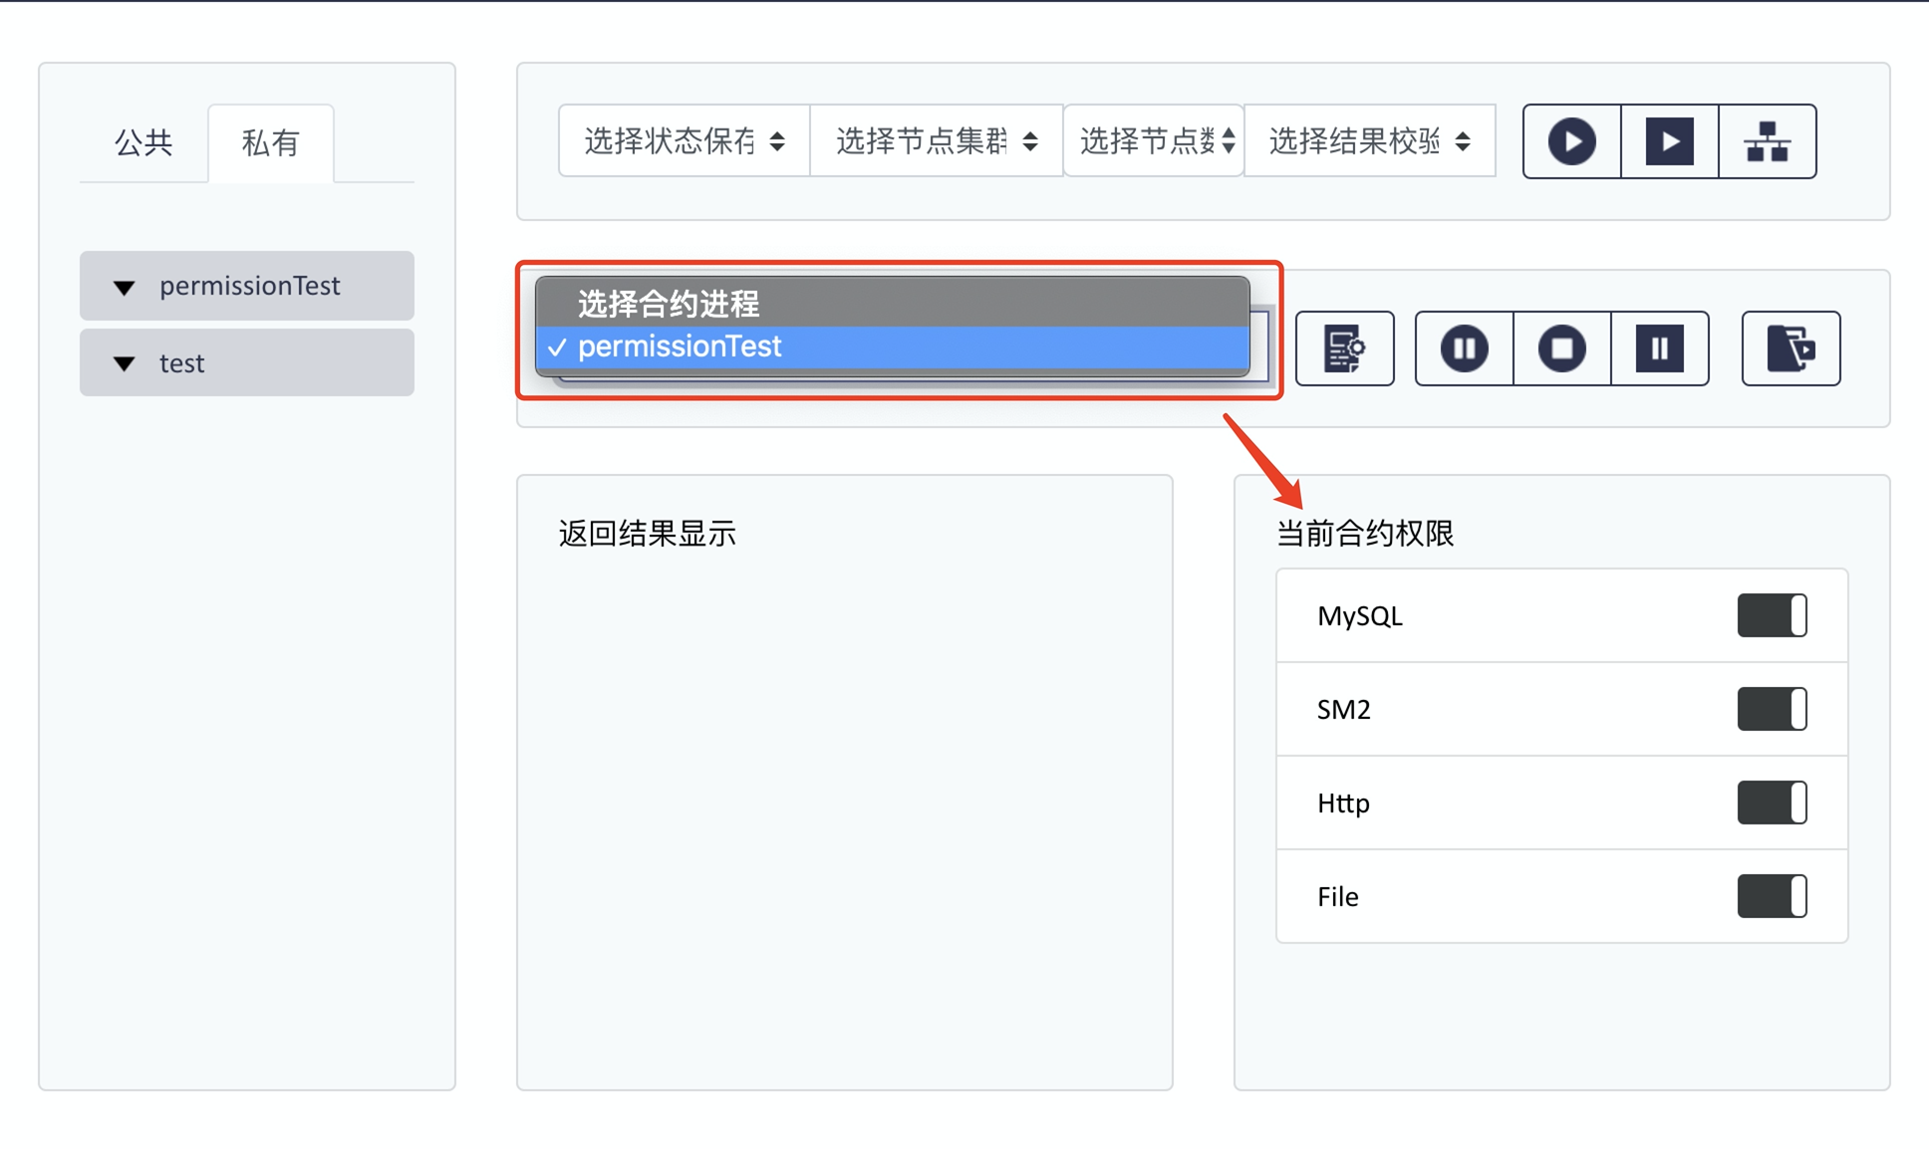Click the node network topology icon

(x=1767, y=141)
